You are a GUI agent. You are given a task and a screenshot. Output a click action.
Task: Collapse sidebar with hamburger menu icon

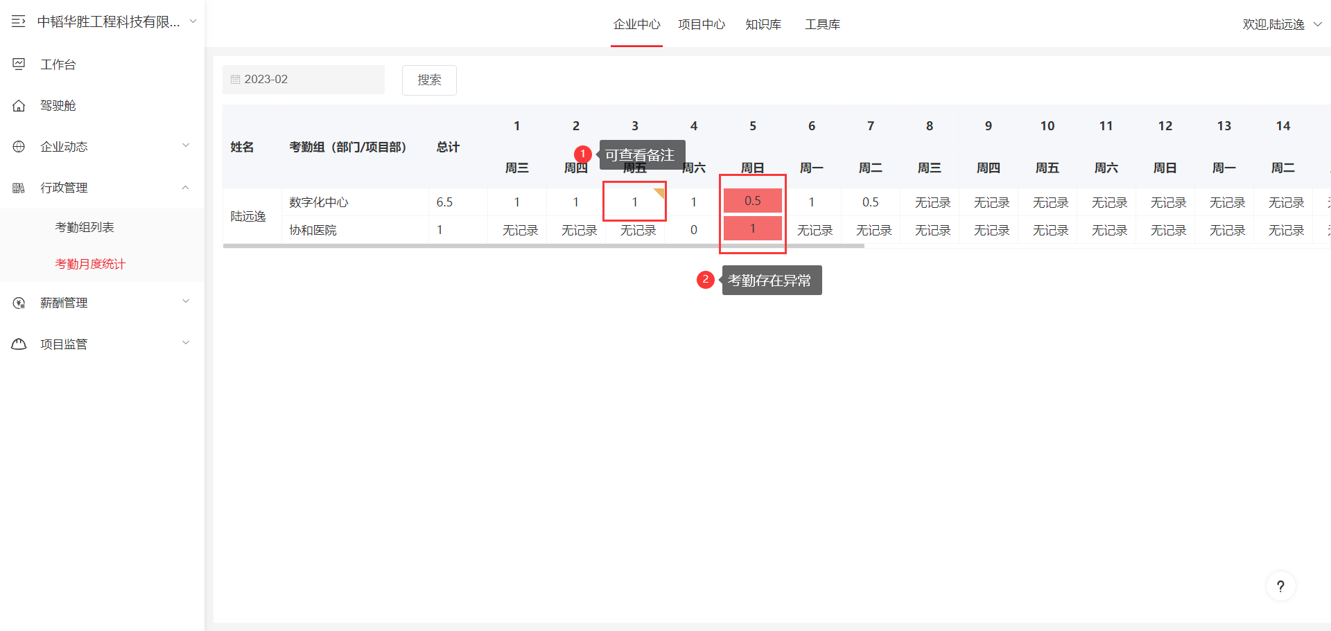pos(19,21)
